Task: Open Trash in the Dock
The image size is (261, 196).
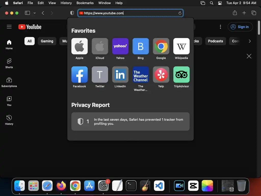Action: pos(241,186)
